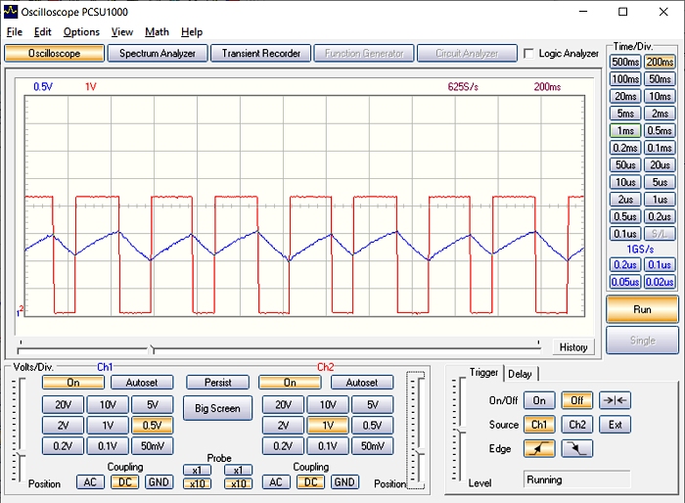Toggle Ch1 On button
This screenshot has width=685, height=503.
73,383
